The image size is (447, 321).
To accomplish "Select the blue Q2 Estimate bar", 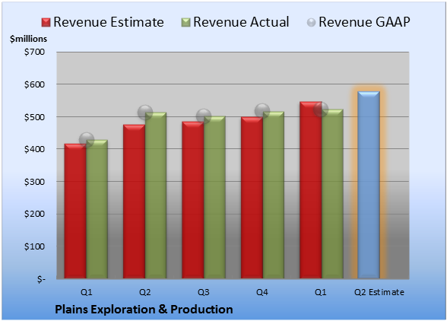I will point(369,185).
